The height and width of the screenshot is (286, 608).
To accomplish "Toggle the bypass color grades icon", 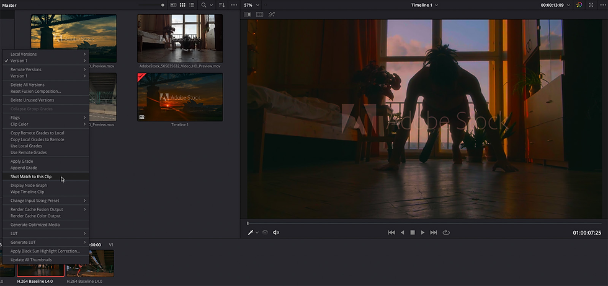I will [579, 5].
